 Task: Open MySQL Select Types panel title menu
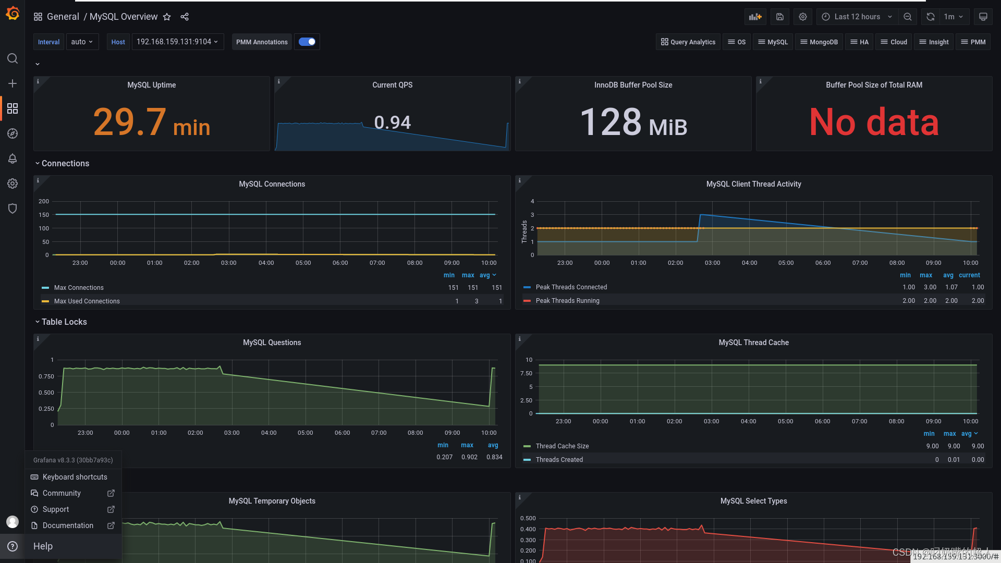tap(754, 501)
